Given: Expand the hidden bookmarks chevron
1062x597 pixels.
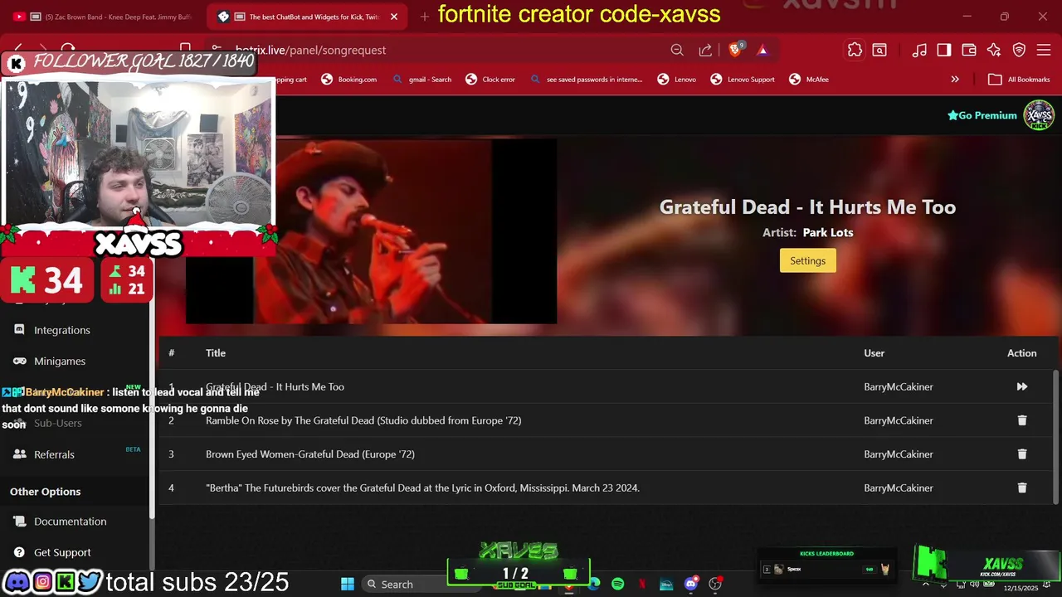Looking at the screenshot, I should point(955,80).
